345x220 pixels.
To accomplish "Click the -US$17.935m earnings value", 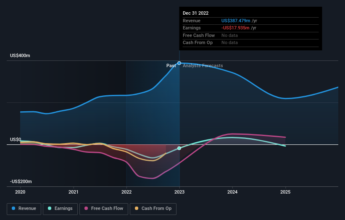I will pyautogui.click(x=235, y=28).
